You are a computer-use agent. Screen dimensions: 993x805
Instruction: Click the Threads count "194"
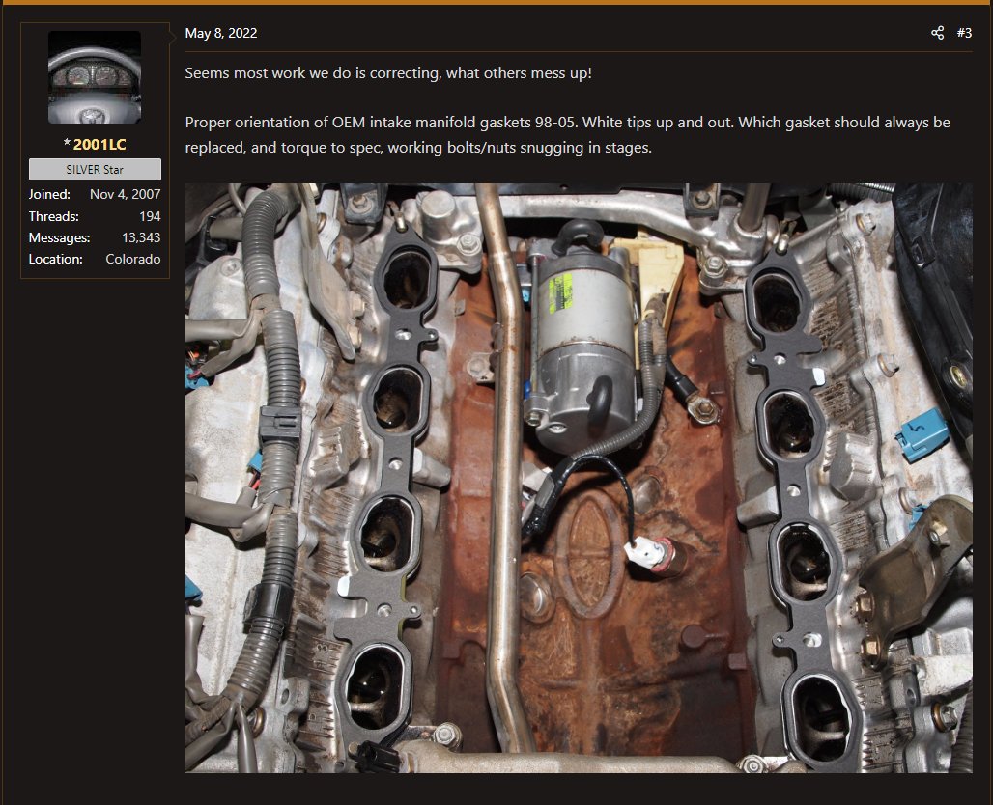150,216
